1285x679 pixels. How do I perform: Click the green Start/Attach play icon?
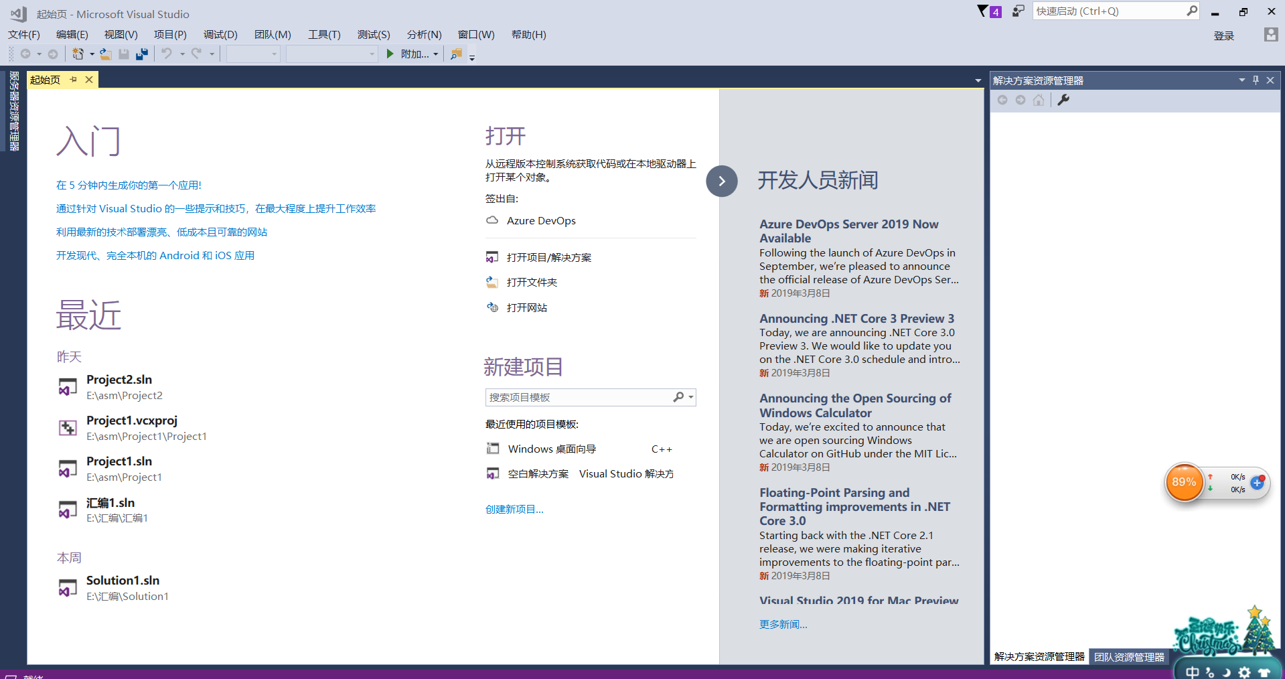tap(390, 54)
